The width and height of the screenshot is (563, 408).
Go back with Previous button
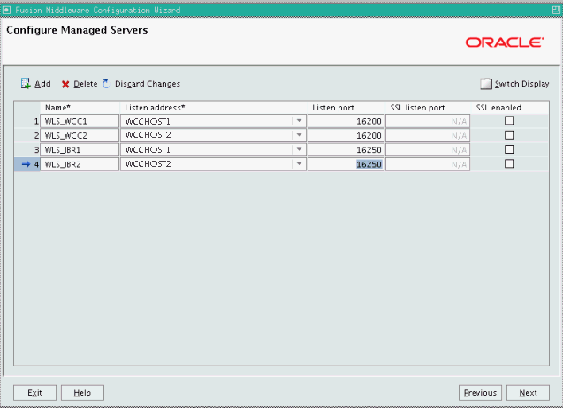coord(480,393)
